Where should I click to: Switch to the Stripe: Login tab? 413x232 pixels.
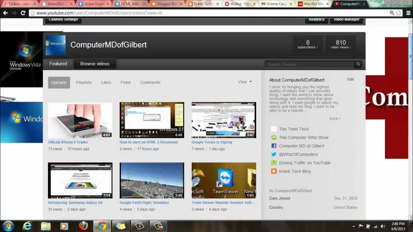tap(93, 4)
